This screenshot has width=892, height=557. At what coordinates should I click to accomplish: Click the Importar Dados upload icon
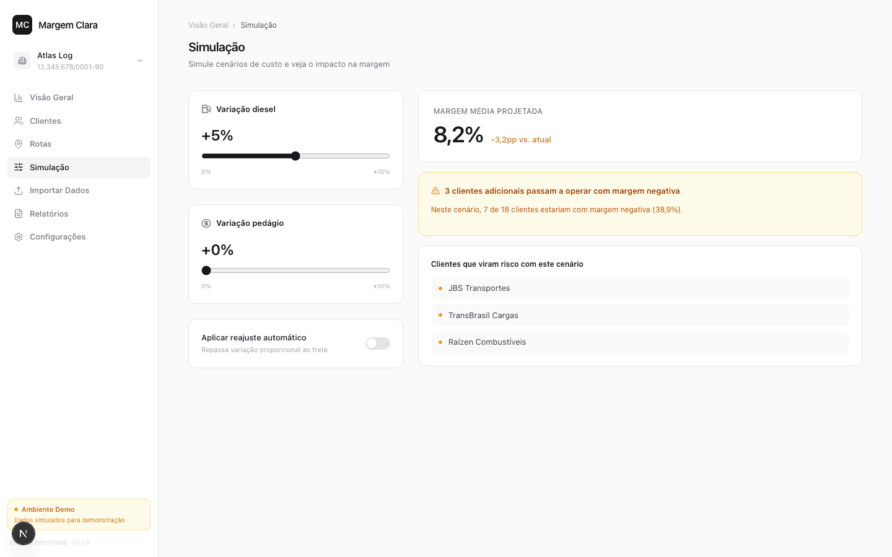click(x=19, y=191)
